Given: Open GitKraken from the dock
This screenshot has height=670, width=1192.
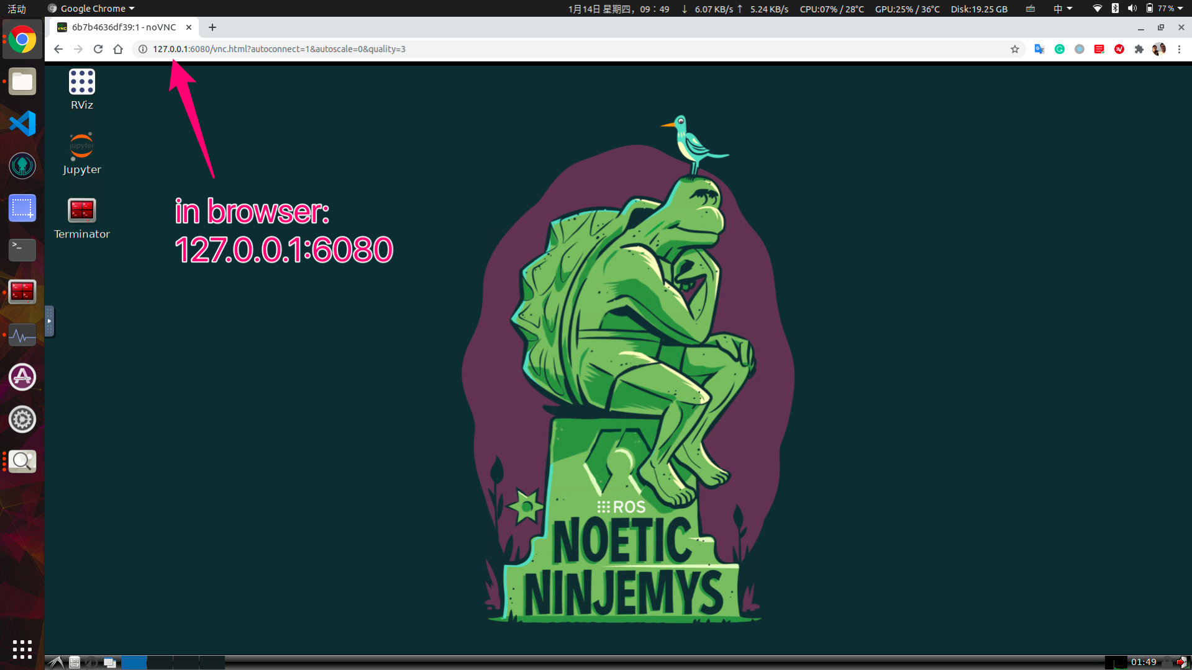Looking at the screenshot, I should pos(22,166).
